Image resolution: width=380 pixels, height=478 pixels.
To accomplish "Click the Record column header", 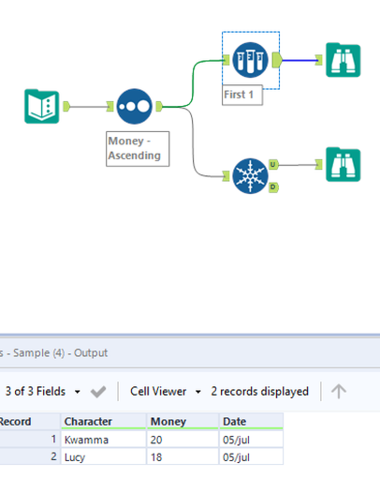I will pyautogui.click(x=30, y=422).
